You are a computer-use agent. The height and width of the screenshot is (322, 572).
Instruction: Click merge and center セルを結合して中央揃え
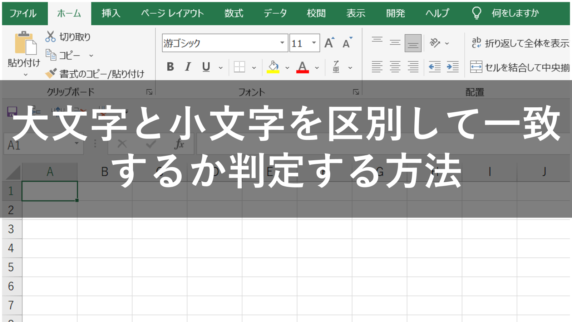[520, 67]
